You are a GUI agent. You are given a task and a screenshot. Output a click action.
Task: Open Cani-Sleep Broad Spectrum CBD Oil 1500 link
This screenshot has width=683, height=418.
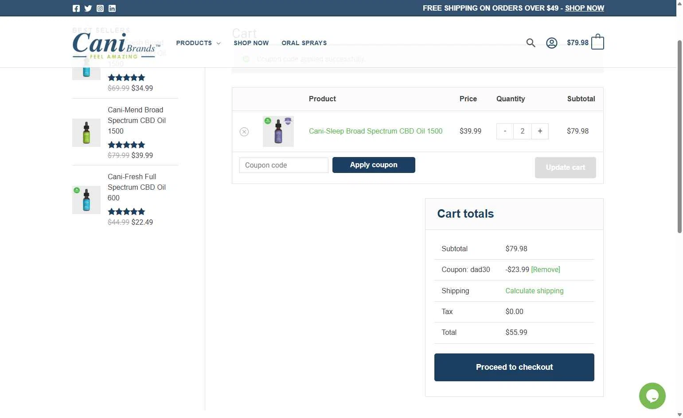tap(375, 131)
